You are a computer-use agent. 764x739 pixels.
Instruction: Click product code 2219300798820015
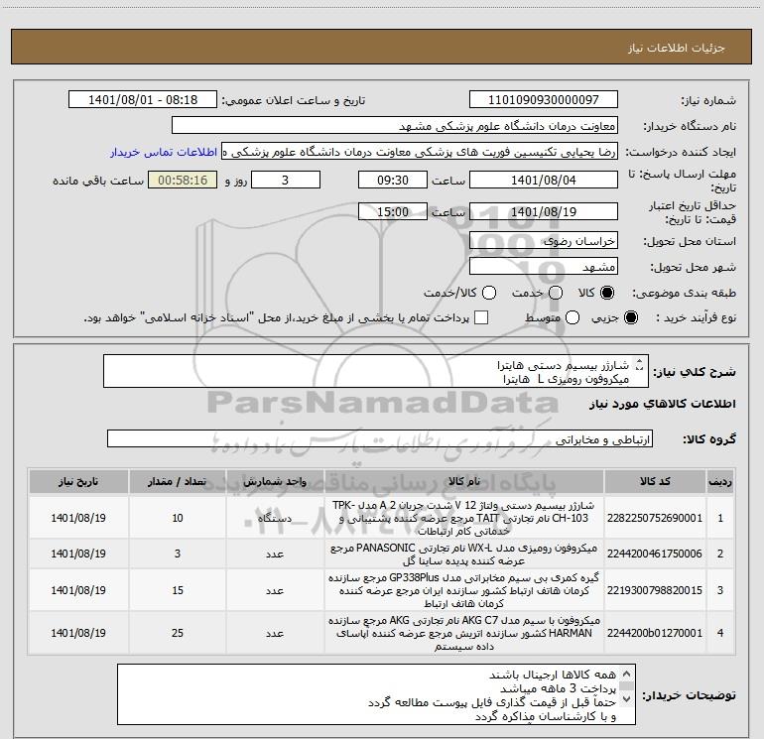(655, 590)
